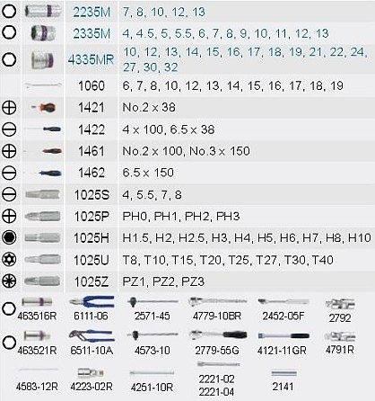Viewport: 375px width, 401px height.
Task: Click the Torx star icon beside 1025U
Action: click(x=9, y=259)
